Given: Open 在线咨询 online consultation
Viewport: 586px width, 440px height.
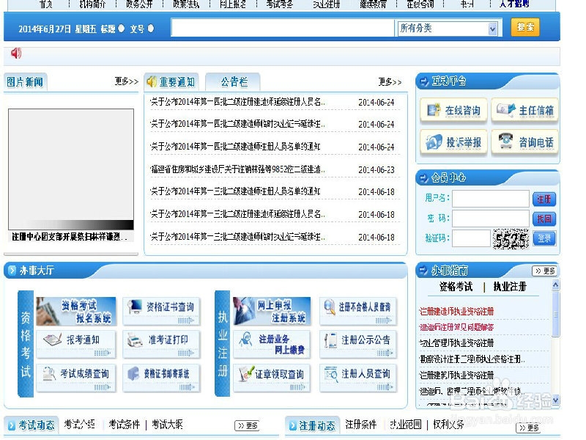Looking at the screenshot, I should point(453,111).
